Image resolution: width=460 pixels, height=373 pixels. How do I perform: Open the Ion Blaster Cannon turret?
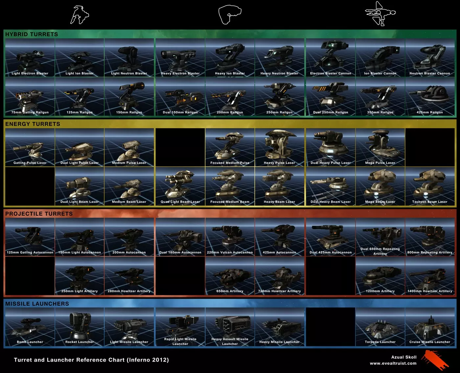380,58
